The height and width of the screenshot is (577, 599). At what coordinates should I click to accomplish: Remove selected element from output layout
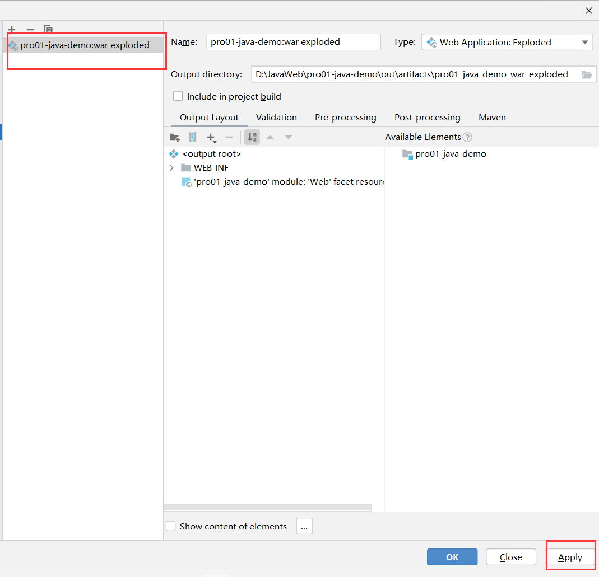229,137
